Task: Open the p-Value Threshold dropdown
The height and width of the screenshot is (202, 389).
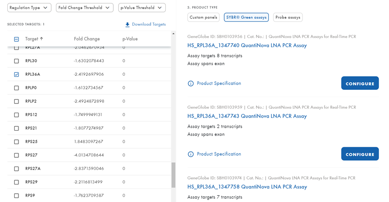Action: point(142,8)
